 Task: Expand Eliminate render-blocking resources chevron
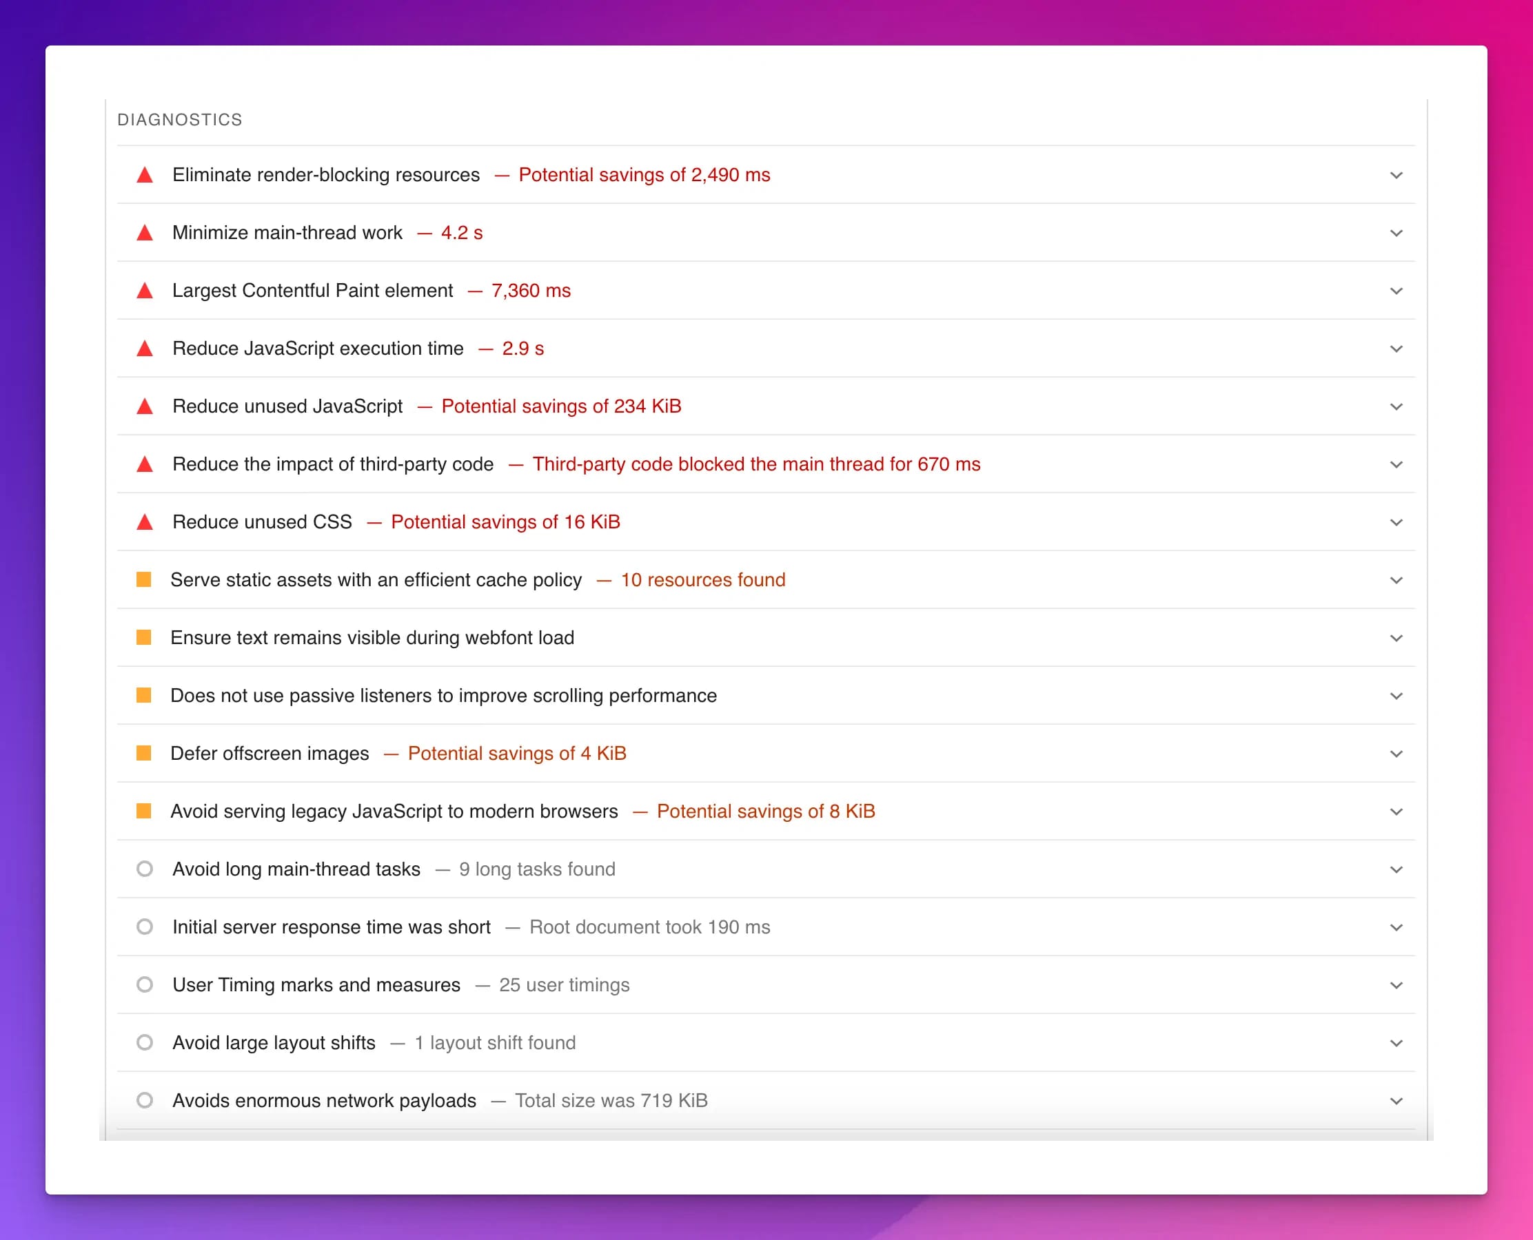(x=1397, y=176)
